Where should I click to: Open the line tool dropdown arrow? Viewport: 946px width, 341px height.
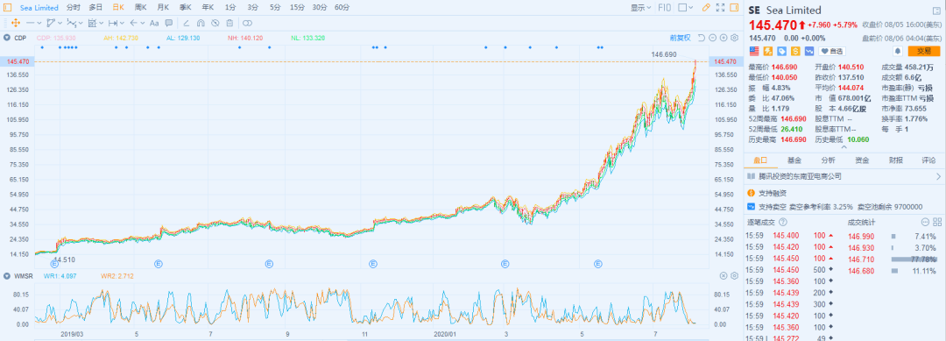click(39, 23)
